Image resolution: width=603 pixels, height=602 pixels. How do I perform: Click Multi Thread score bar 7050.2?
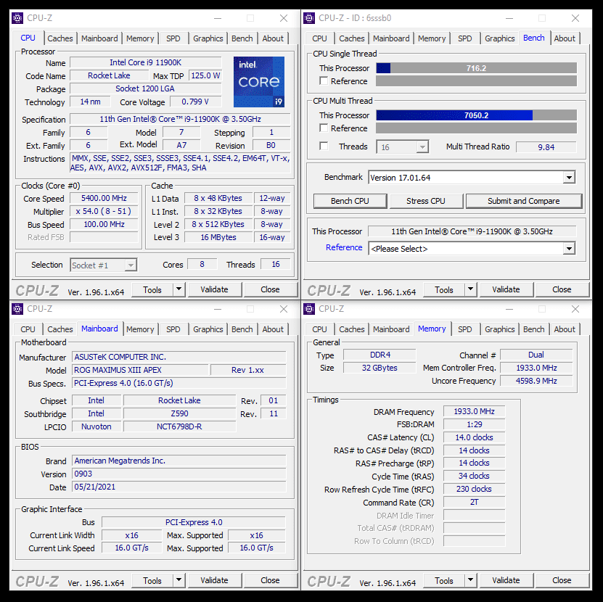point(477,115)
